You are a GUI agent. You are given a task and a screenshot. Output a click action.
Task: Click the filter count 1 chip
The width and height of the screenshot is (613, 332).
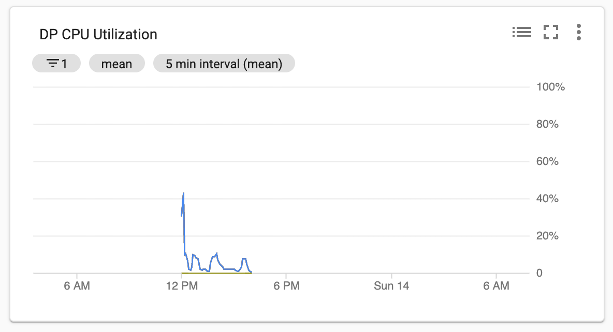(56, 63)
